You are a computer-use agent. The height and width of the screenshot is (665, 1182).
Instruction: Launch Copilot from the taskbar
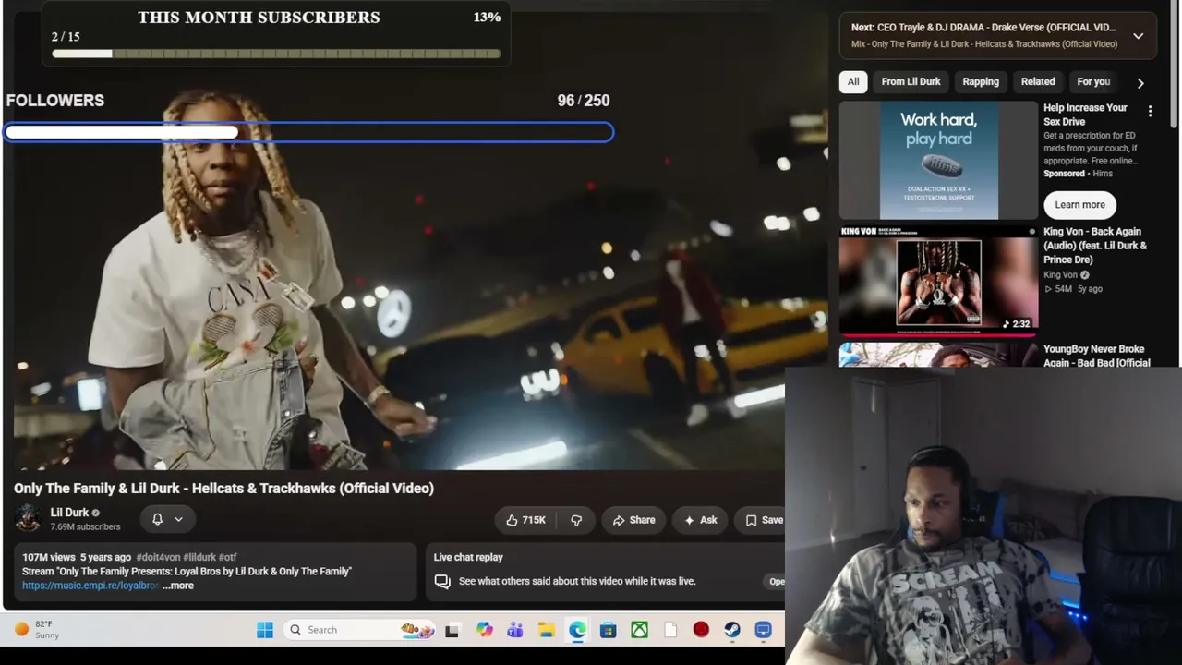pos(484,630)
